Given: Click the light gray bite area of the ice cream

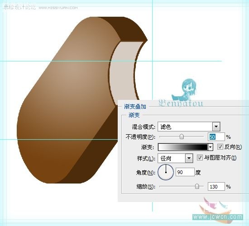Looking at the screenshot, I should [124, 71].
